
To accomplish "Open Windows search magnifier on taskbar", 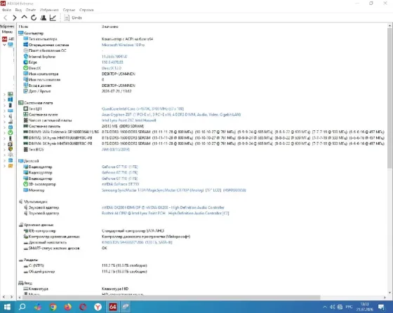I will (22, 307).
